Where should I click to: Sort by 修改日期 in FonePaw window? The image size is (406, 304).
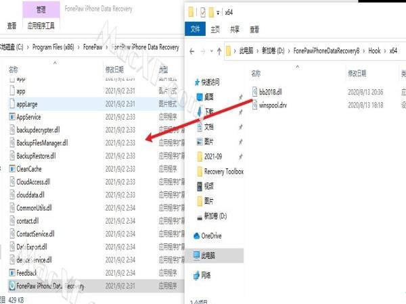coord(114,70)
